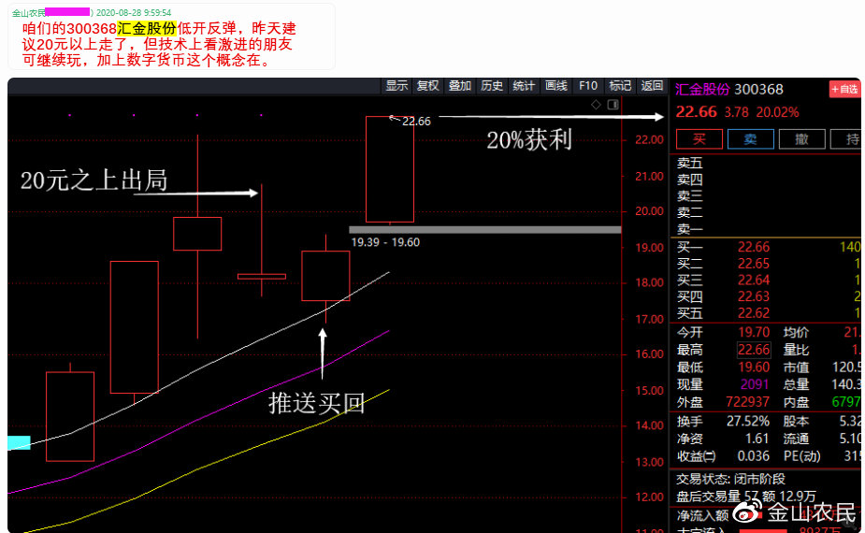The width and height of the screenshot is (865, 533).
Task: Click the cyan marker at chart left edge
Action: 20,442
